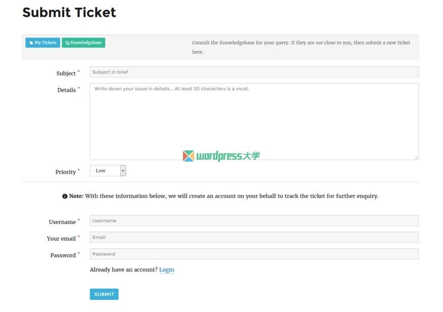Screen dimensions: 443x312
Task: Follow the Login link
Action: [167, 269]
